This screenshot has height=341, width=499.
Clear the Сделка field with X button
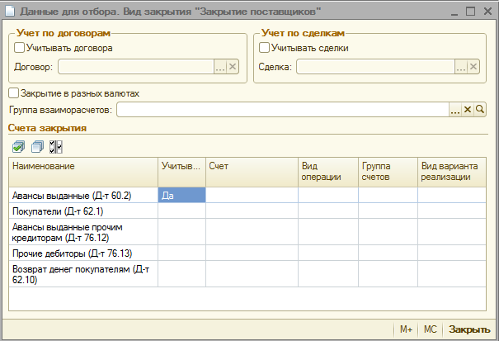[473, 67]
